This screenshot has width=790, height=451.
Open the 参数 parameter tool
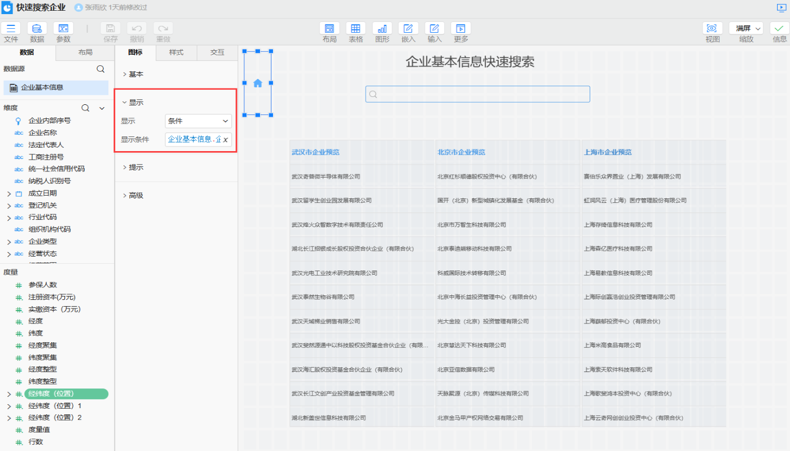tap(63, 28)
